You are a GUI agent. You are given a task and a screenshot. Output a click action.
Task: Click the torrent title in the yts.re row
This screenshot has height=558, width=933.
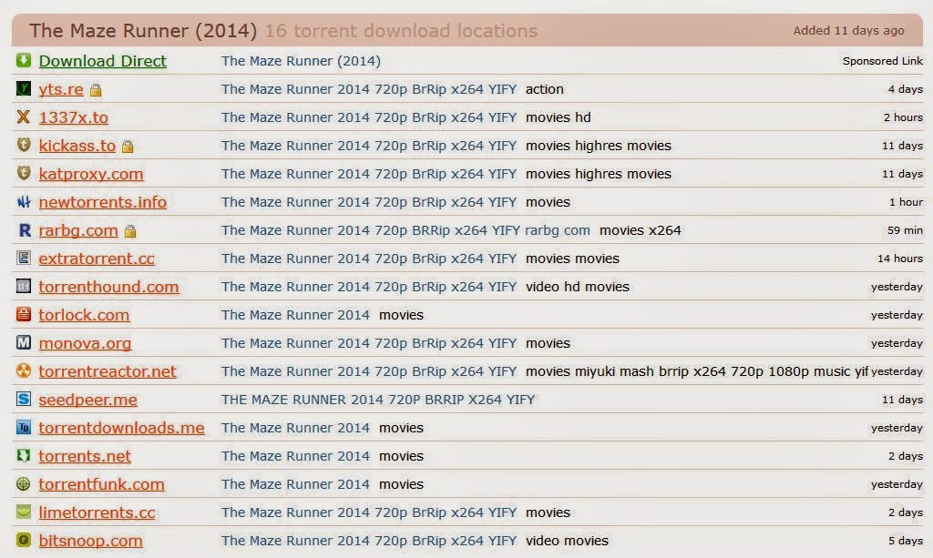tap(369, 89)
